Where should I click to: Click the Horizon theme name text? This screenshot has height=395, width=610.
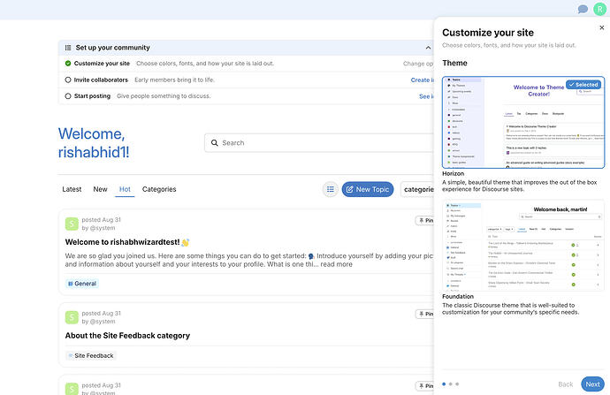[453, 173]
